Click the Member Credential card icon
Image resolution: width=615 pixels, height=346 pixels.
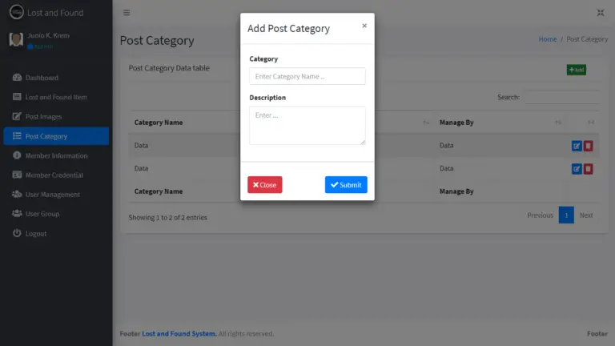[x=17, y=175]
